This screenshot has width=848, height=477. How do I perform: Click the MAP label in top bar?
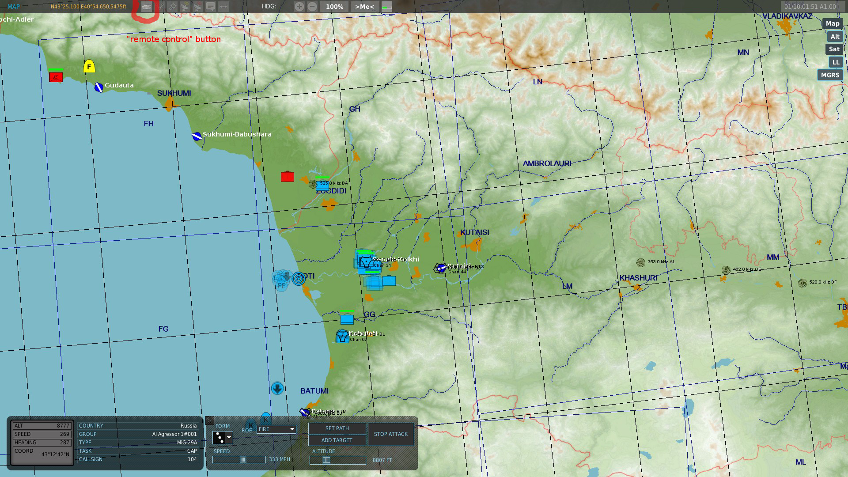click(14, 7)
